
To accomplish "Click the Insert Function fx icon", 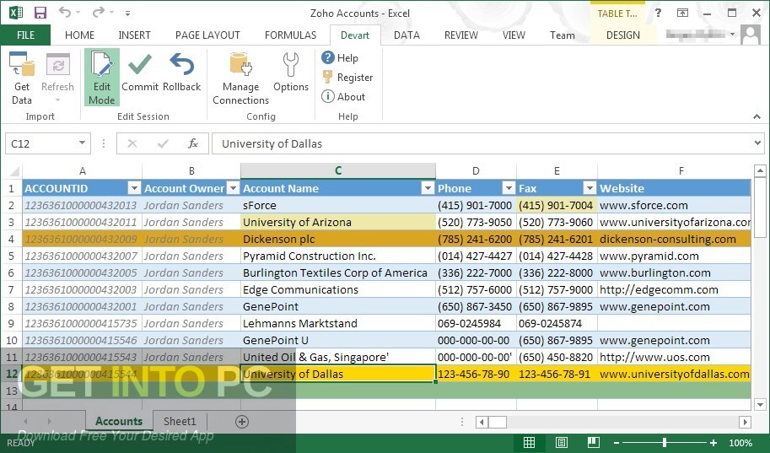I will point(193,143).
